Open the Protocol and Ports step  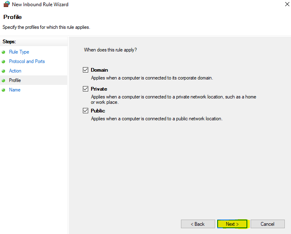click(27, 61)
